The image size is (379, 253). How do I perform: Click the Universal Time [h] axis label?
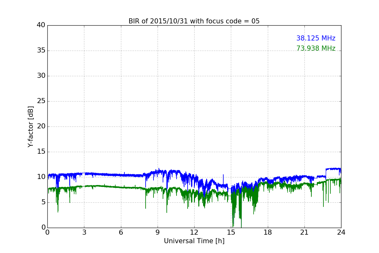[194, 241]
